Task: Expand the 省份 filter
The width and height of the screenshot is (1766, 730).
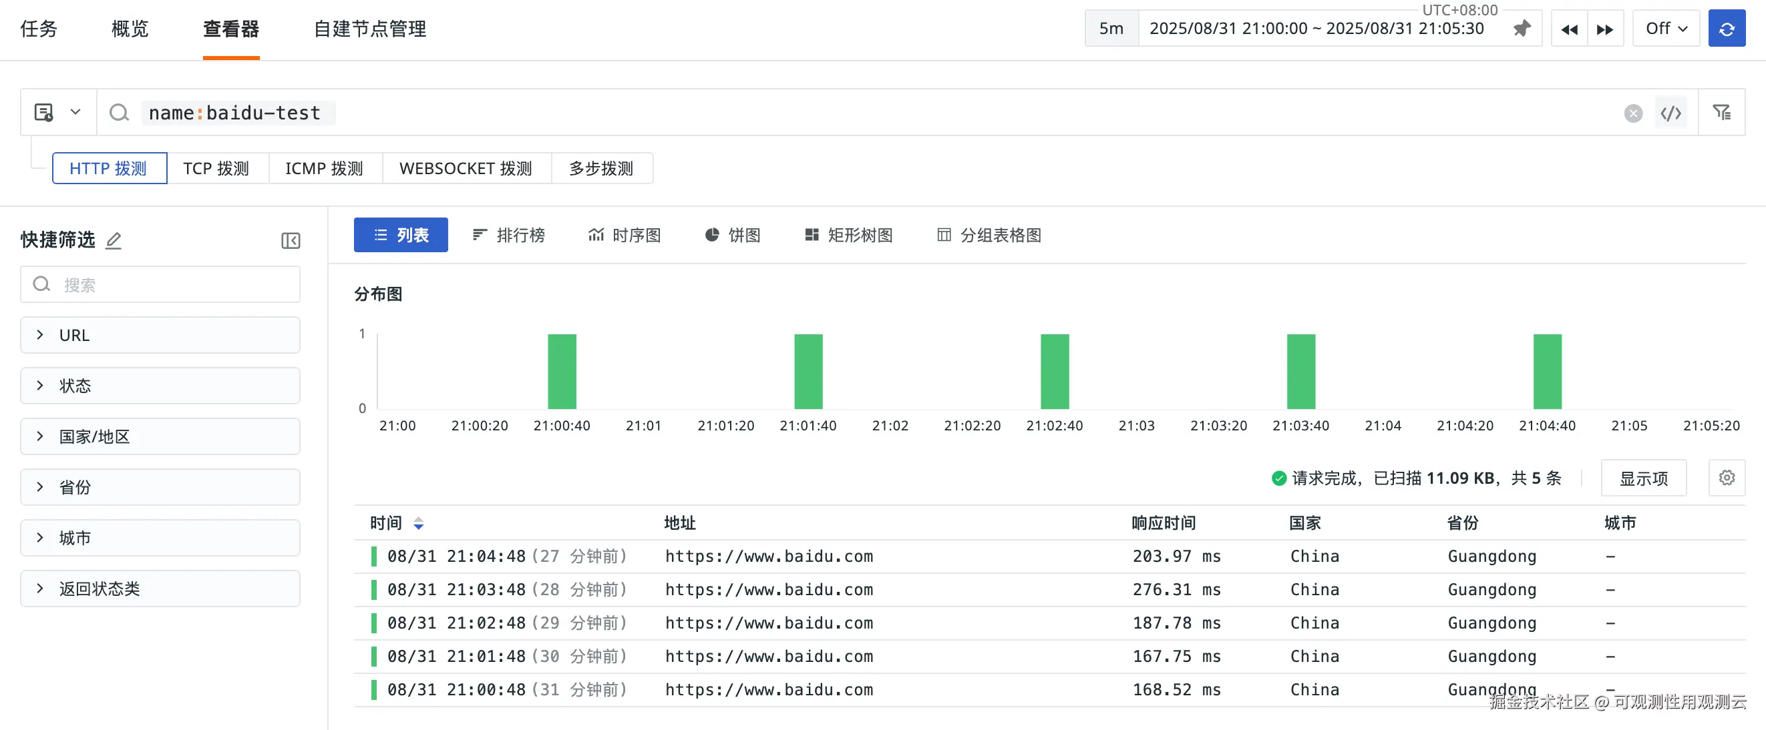Action: [x=160, y=487]
